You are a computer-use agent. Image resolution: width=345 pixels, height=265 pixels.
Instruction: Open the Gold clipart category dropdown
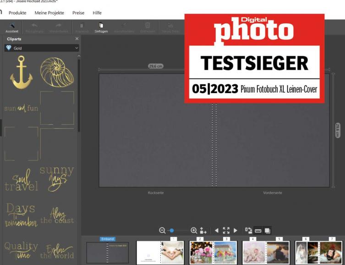tap(42, 48)
